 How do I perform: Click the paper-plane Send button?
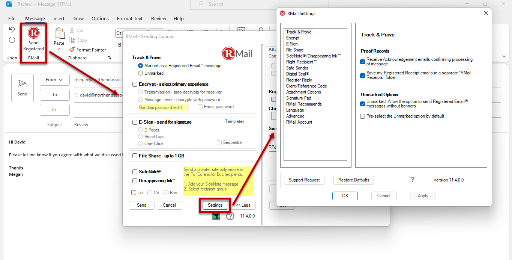(23, 88)
